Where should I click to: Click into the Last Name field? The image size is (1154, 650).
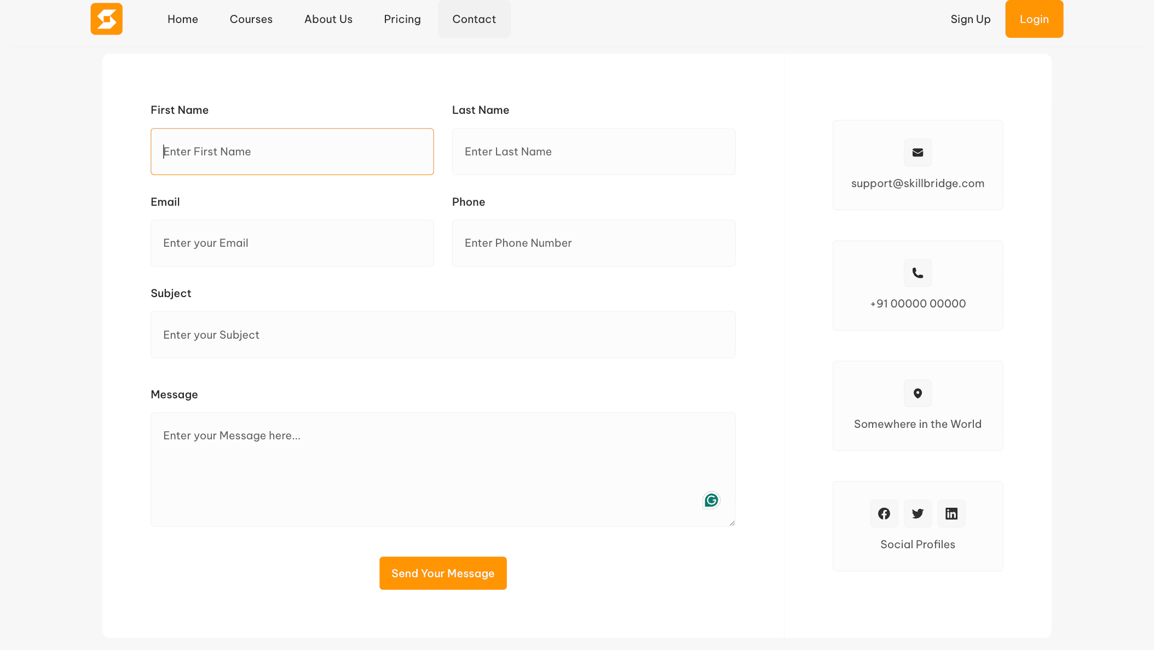point(593,152)
